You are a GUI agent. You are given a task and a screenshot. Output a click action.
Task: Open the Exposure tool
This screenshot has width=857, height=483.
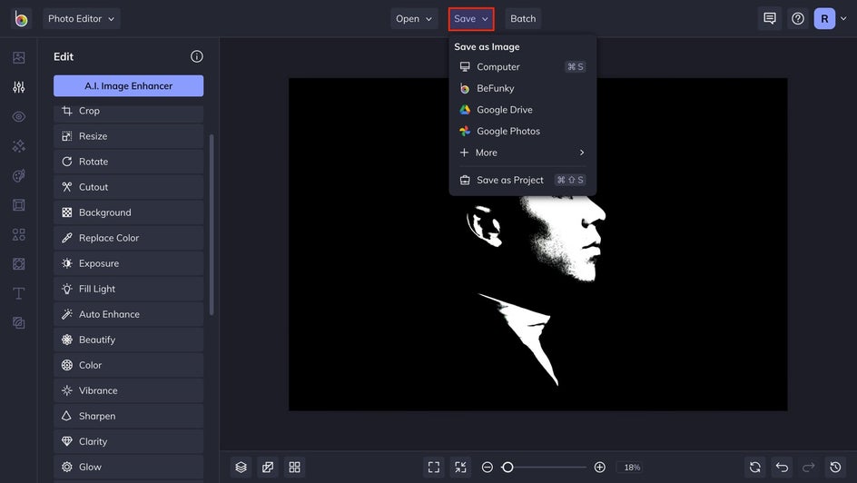click(x=128, y=263)
